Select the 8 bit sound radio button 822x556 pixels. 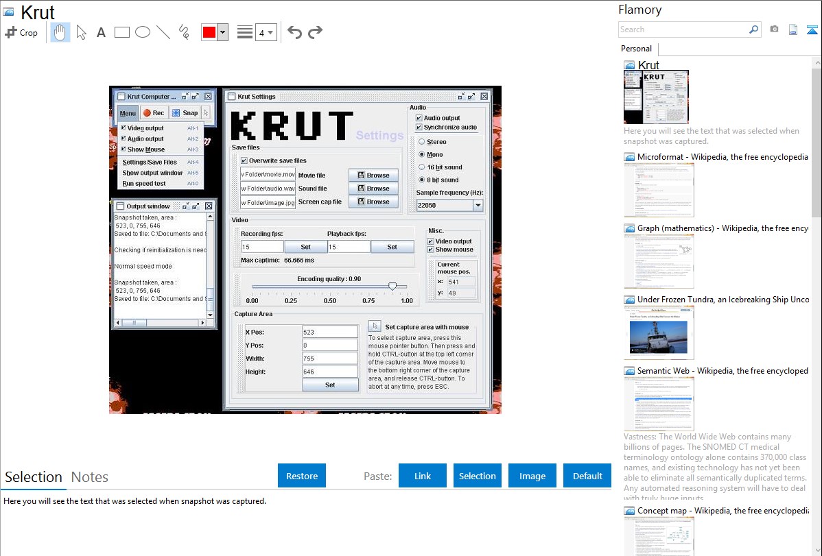(421, 179)
